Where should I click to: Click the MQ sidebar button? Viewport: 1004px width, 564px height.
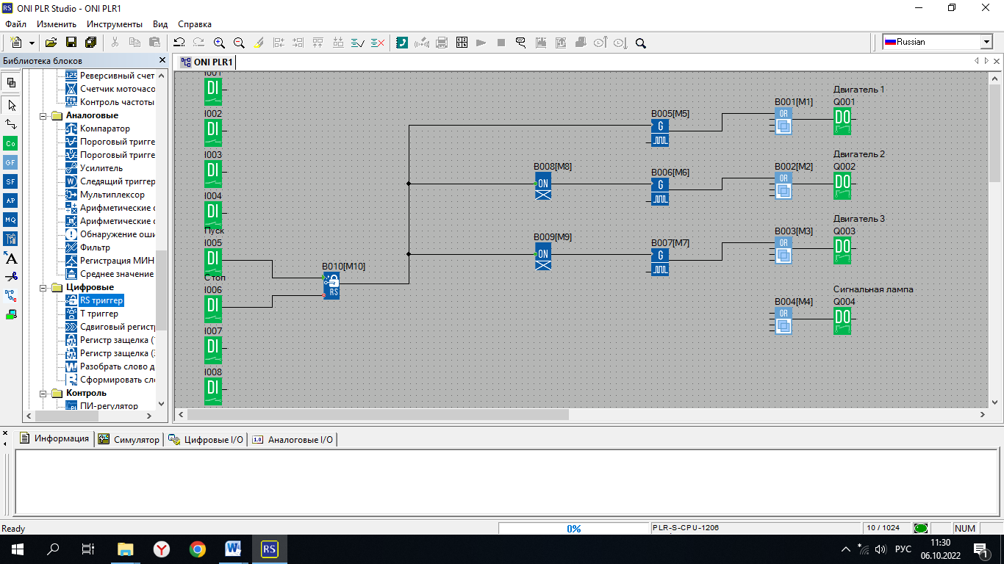coord(11,220)
